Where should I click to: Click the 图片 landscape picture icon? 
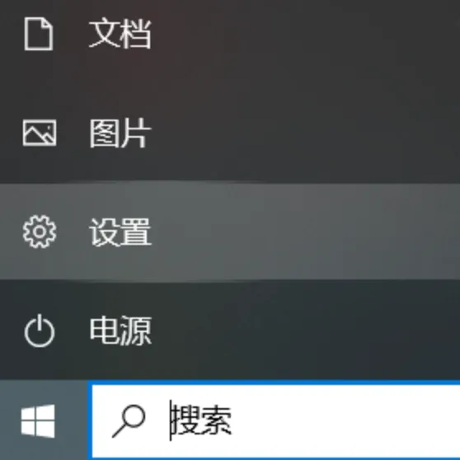(x=40, y=133)
